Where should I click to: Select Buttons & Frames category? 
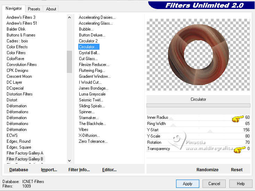(21, 35)
